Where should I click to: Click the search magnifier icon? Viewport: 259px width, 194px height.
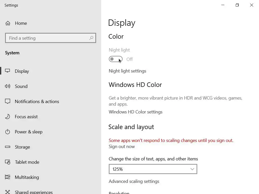coord(91,38)
